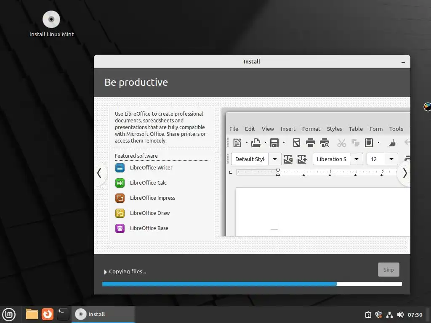The width and height of the screenshot is (431, 323).
Task: Open the Default Style dropdown arrow in preview
Action: tap(274, 159)
